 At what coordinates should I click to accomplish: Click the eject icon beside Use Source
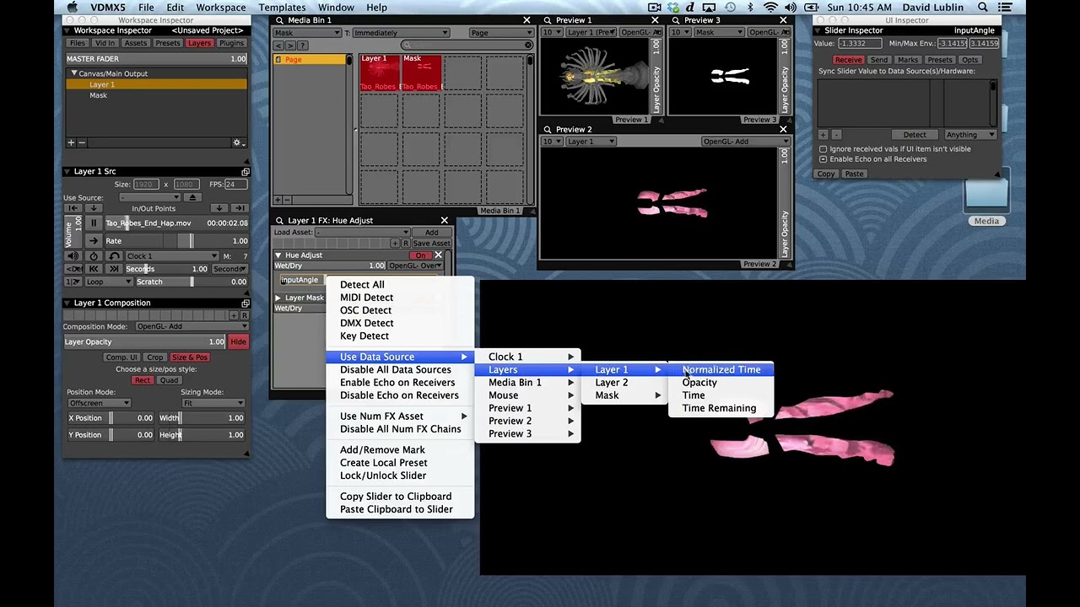pos(192,197)
